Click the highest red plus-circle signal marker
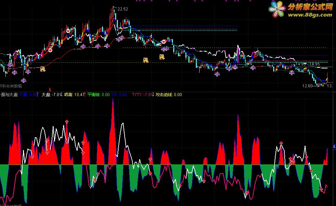 [x=68, y=31]
